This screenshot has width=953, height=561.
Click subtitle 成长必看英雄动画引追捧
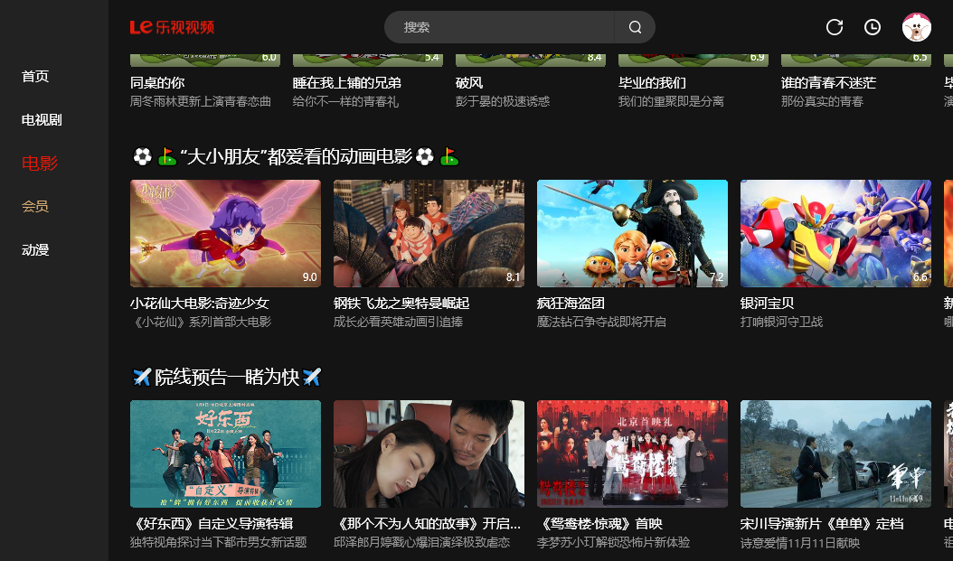[398, 322]
